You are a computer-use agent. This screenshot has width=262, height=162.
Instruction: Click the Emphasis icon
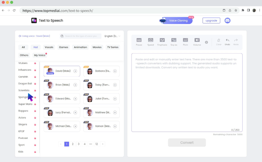coord(162,41)
